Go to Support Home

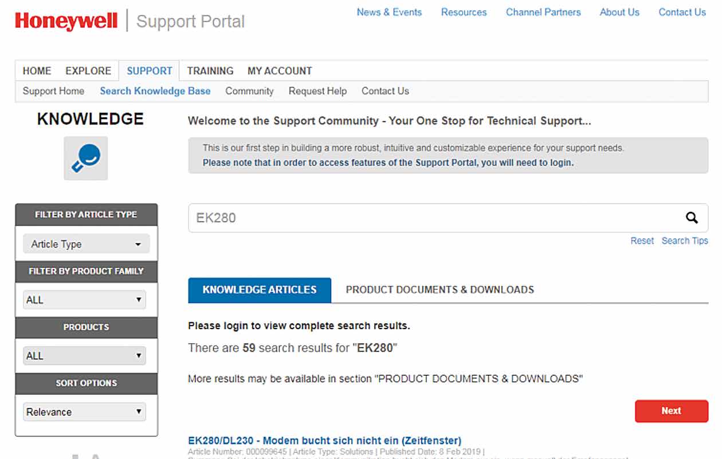click(x=53, y=91)
